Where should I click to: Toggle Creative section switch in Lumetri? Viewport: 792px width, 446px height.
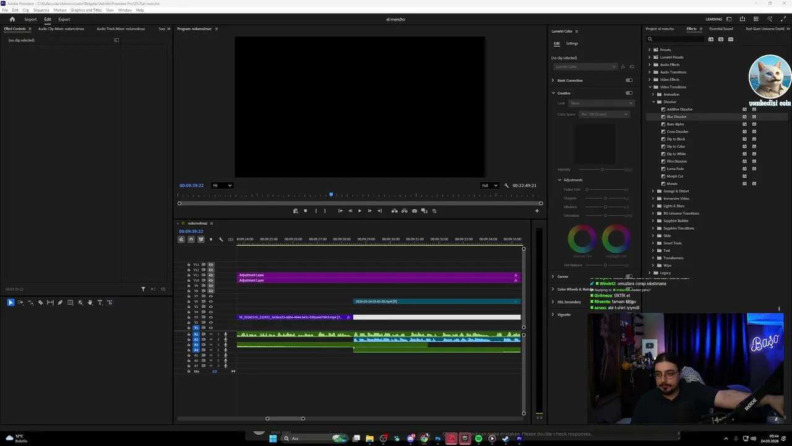pos(629,93)
